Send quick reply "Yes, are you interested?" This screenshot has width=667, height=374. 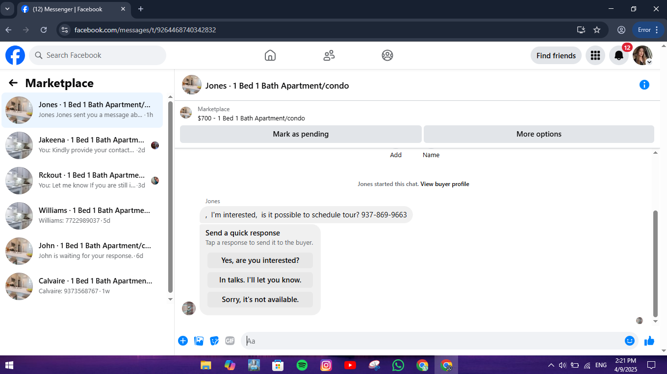tap(260, 260)
